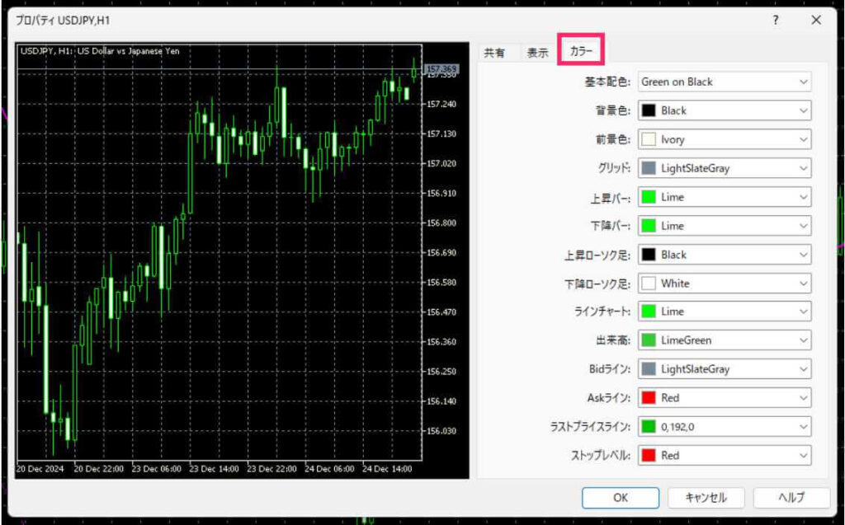Click the LightSlateGray swatch for グリッド
845x525 pixels.
(x=649, y=168)
